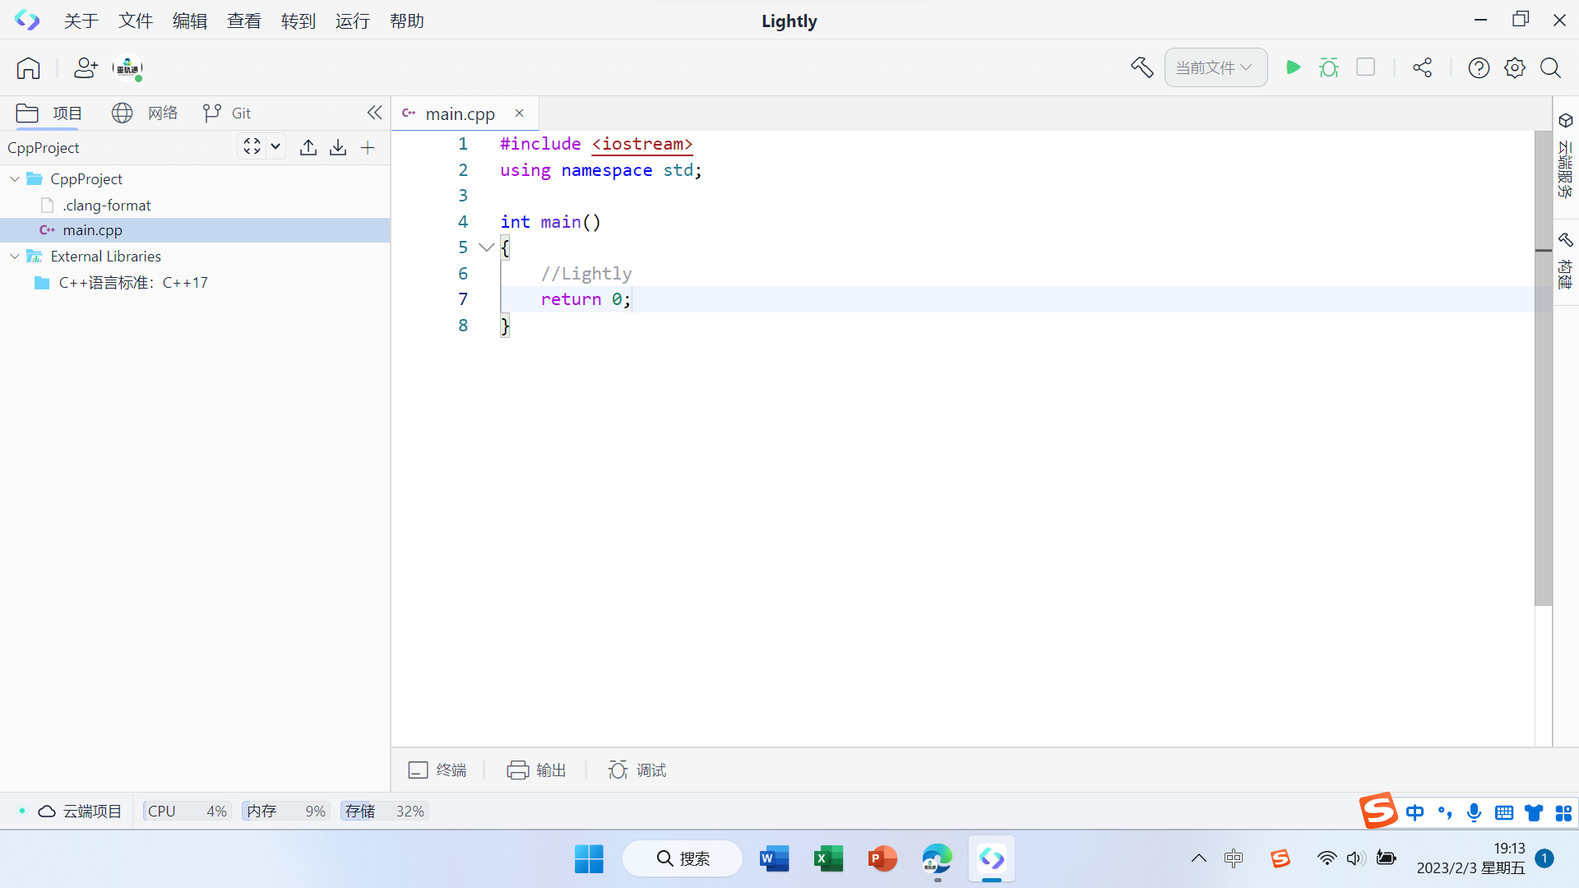This screenshot has width=1579, height=888.
Task: Toggle the terminal panel
Action: pos(438,770)
